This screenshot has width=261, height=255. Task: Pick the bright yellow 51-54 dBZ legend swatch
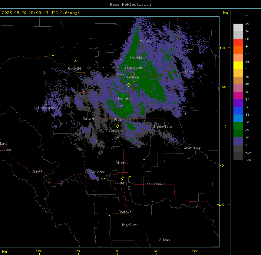[x=238, y=65]
